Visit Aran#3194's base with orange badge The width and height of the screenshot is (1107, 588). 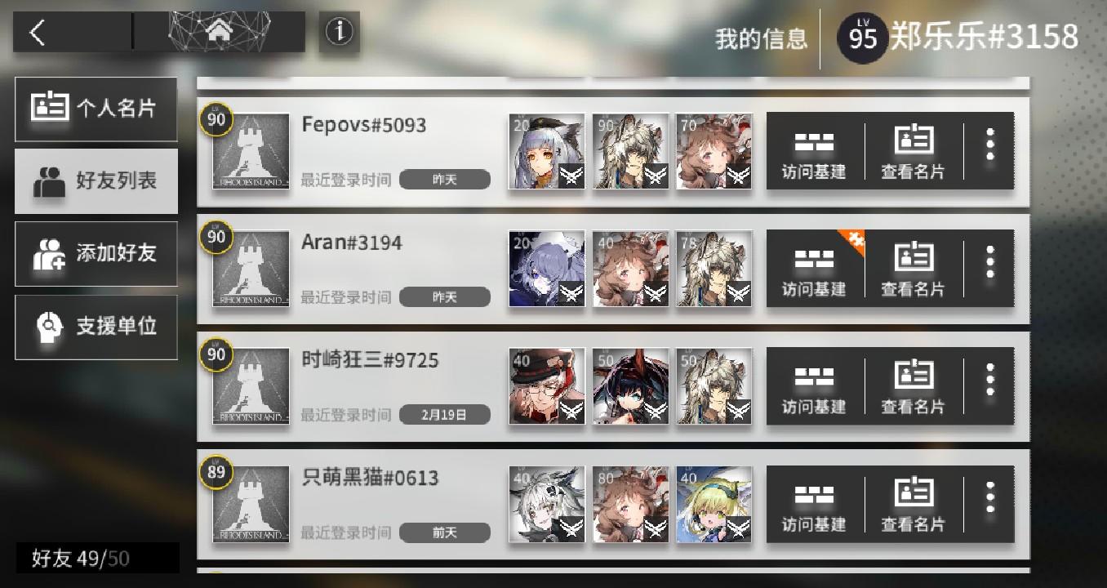(x=814, y=269)
